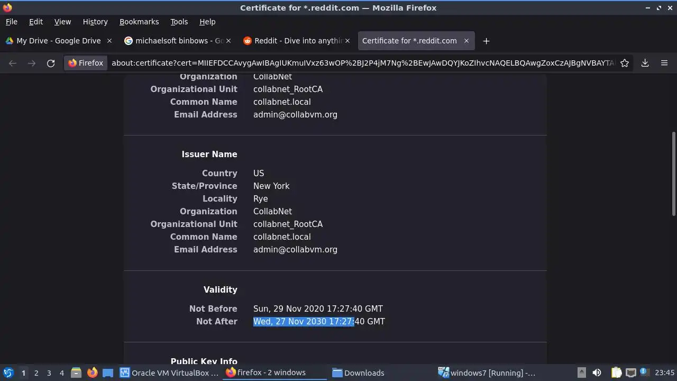Open the file manager launcher in panel

pos(76,373)
